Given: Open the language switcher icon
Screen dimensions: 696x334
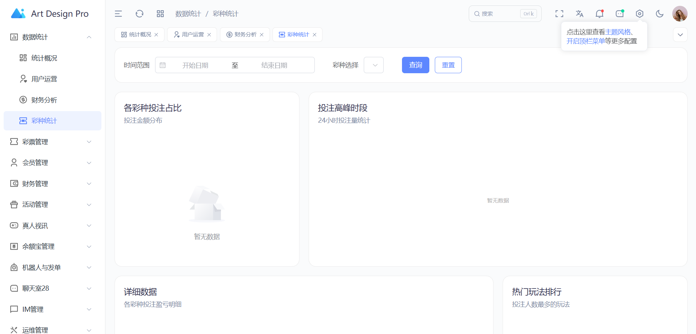Looking at the screenshot, I should [x=579, y=14].
